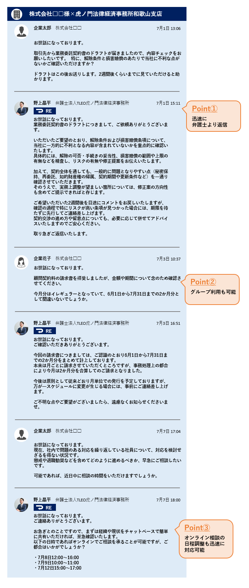Image resolution: width=249 pixels, height=588 pixels.
Task: Click the header title 株式会社□□様×虎ノ門法律経済事務所和歌山支店
Action: click(96, 14)
